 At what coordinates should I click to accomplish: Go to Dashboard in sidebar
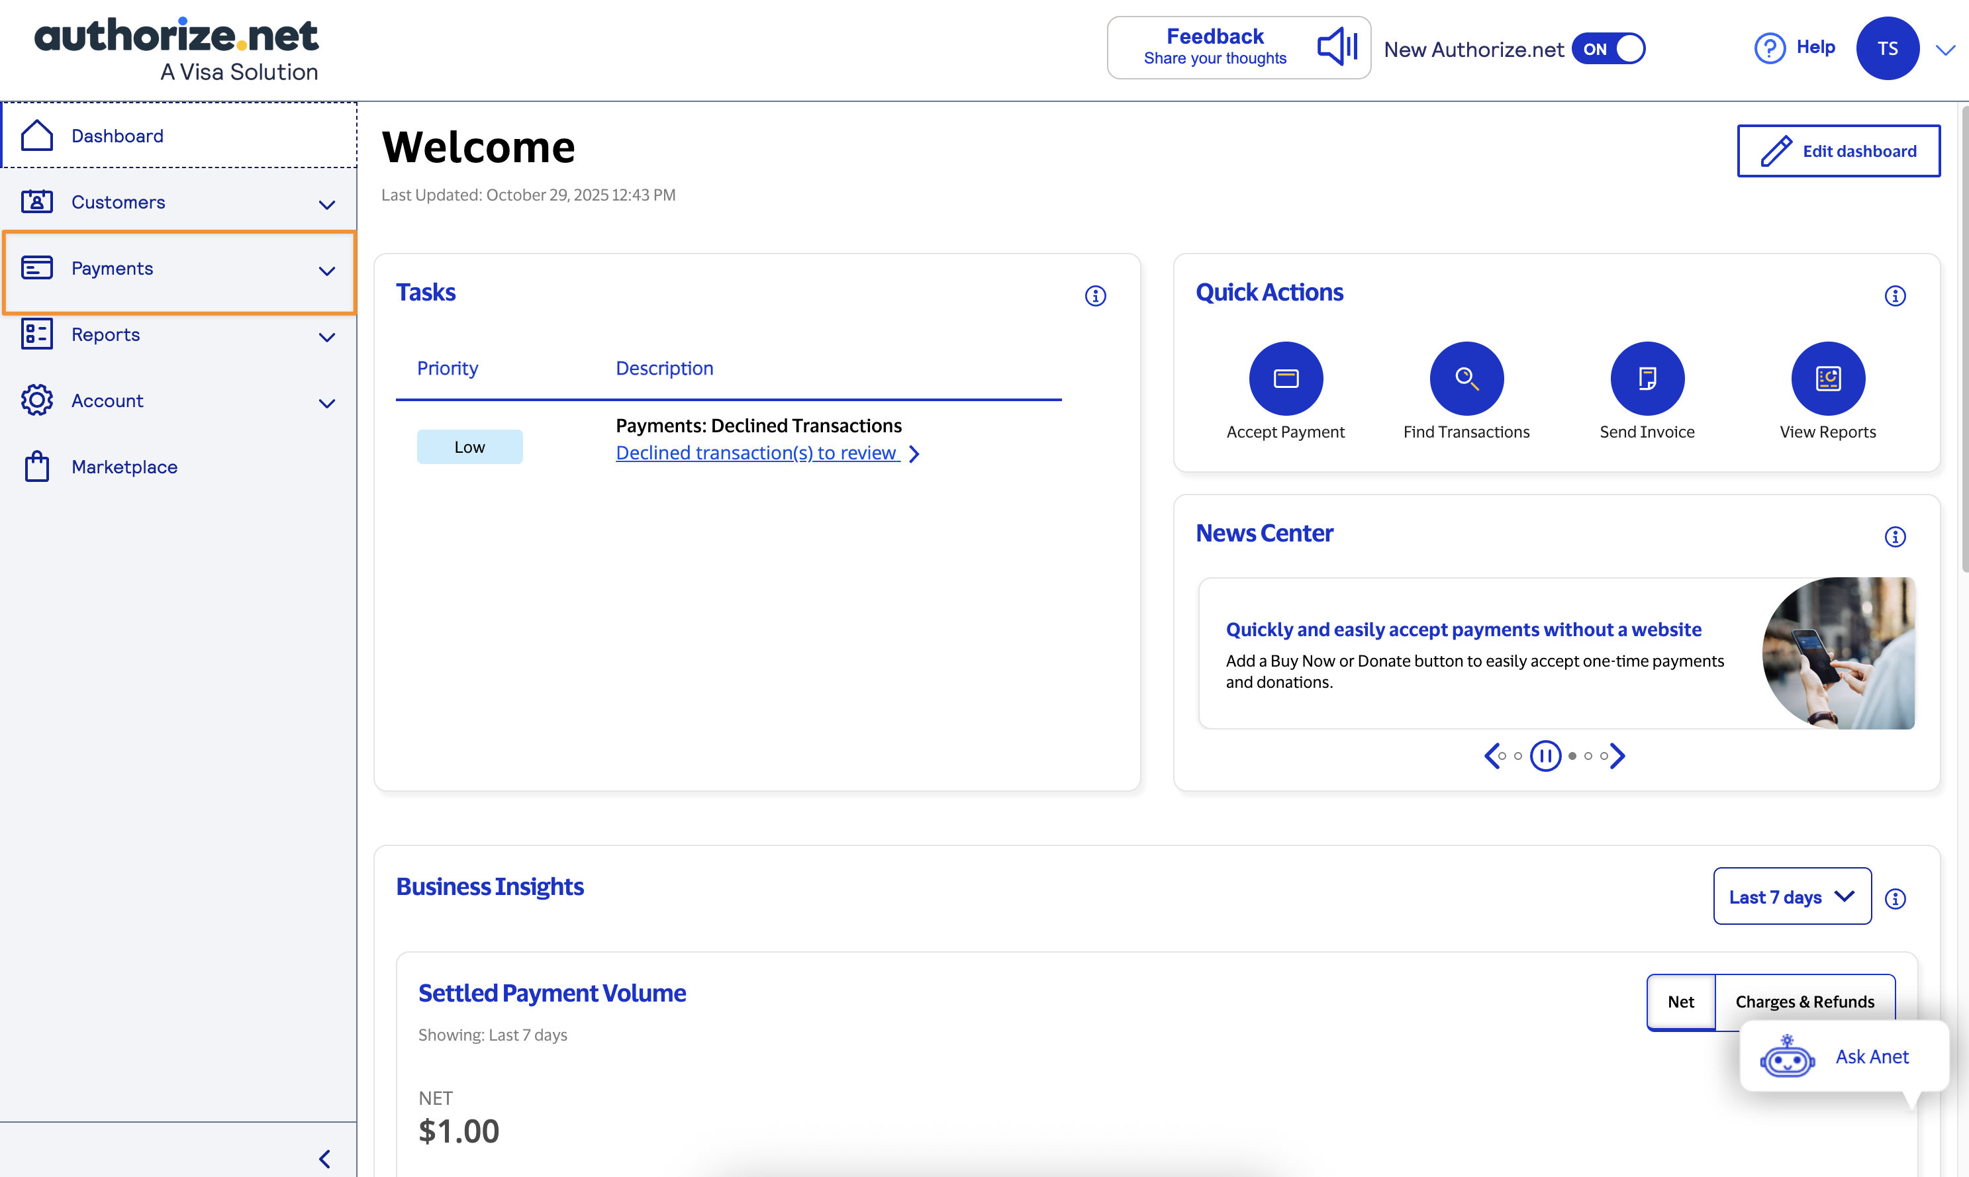pos(117,136)
